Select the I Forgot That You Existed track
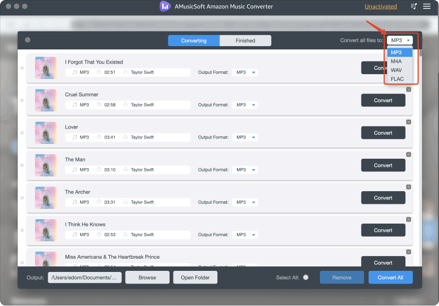This screenshot has height=306, width=439. (22, 68)
